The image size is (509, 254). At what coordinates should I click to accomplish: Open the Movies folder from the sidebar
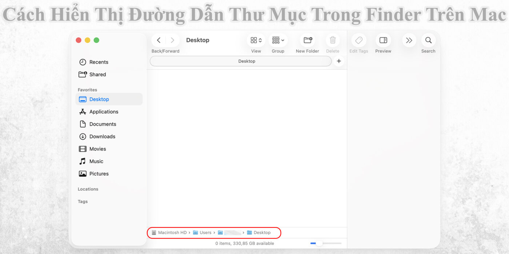tap(97, 149)
